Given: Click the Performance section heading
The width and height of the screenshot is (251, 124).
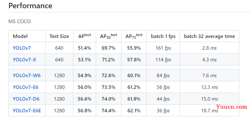Looking at the screenshot, I should click(30, 6).
